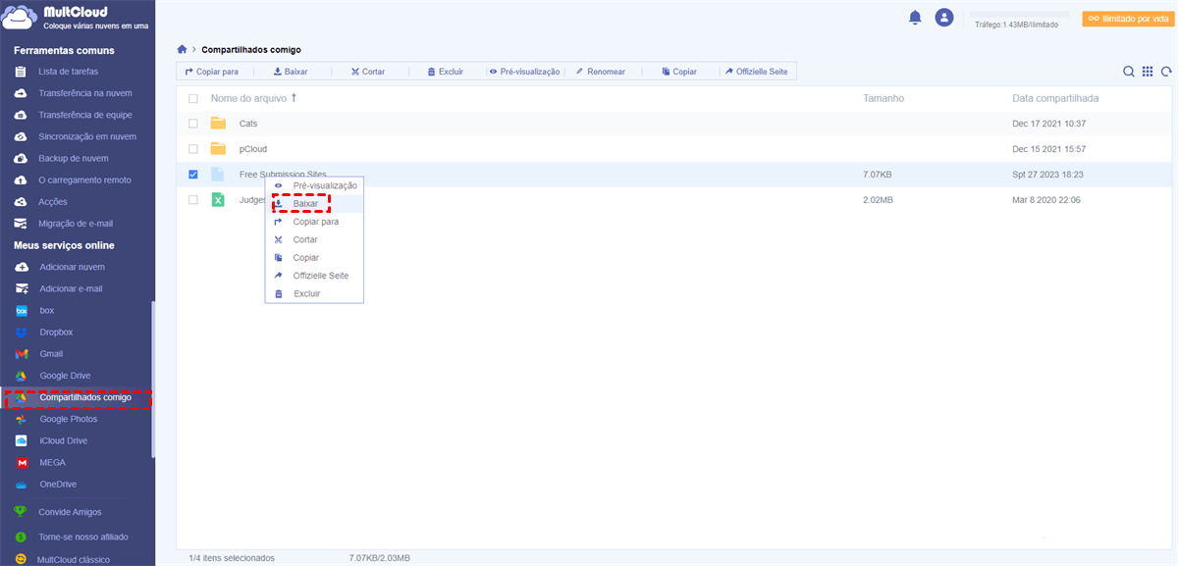Click the Tamanho column header
Image resolution: width=1178 pixels, height=566 pixels.
[x=883, y=98]
